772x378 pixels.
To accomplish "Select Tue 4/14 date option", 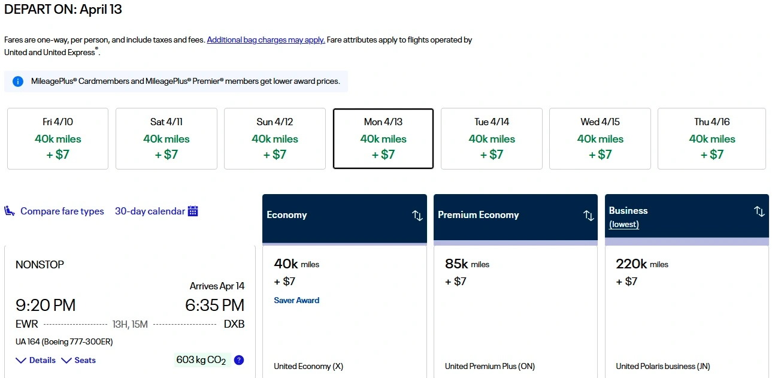I will coord(491,138).
